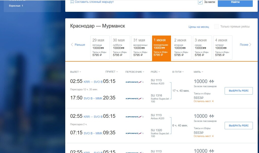Choose the 17 ч. 40 мин. flight
The height and width of the screenshot is (153, 259).
[239, 91]
